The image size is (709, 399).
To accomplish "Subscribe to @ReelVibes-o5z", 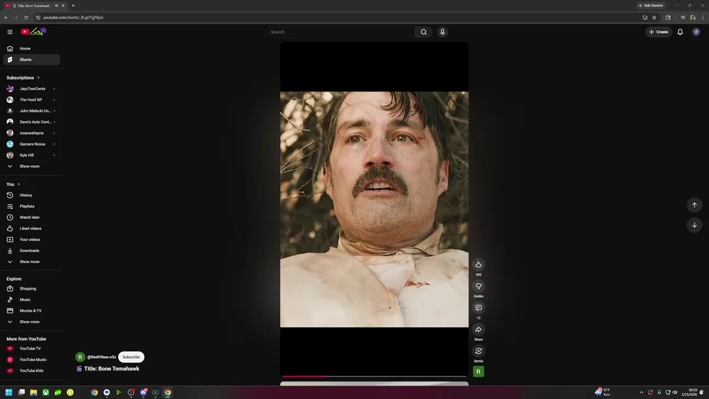I will point(131,357).
